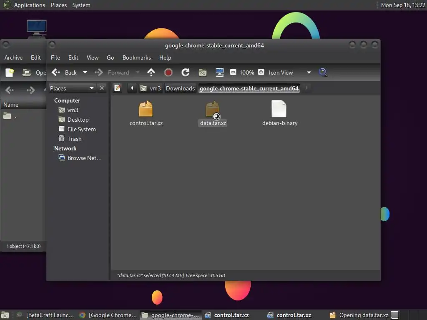The image size is (427, 320).
Task: Click the forward arrow in archive manager window
Action: [30, 90]
